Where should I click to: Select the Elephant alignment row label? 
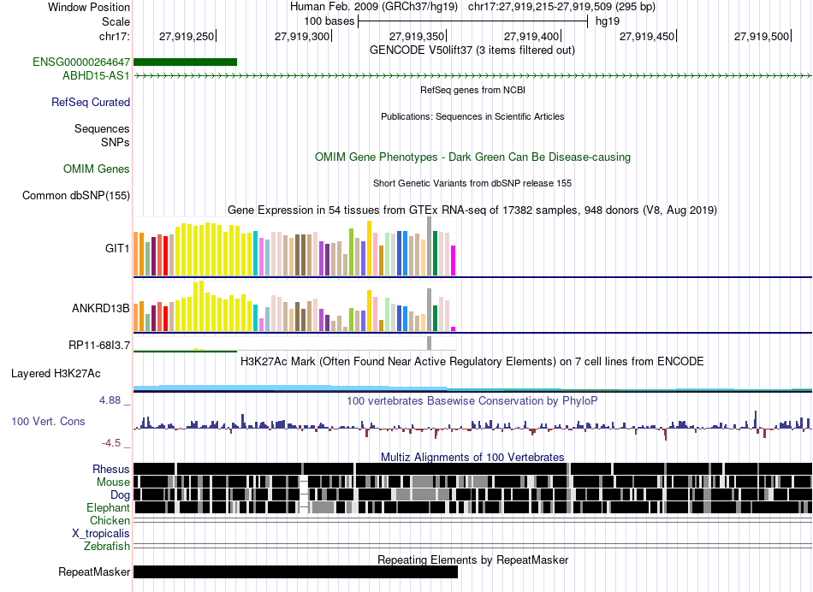pos(109,507)
